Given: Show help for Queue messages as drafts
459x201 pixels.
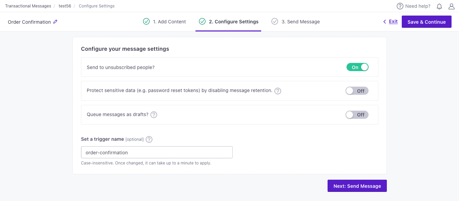Looking at the screenshot, I should point(154,114).
